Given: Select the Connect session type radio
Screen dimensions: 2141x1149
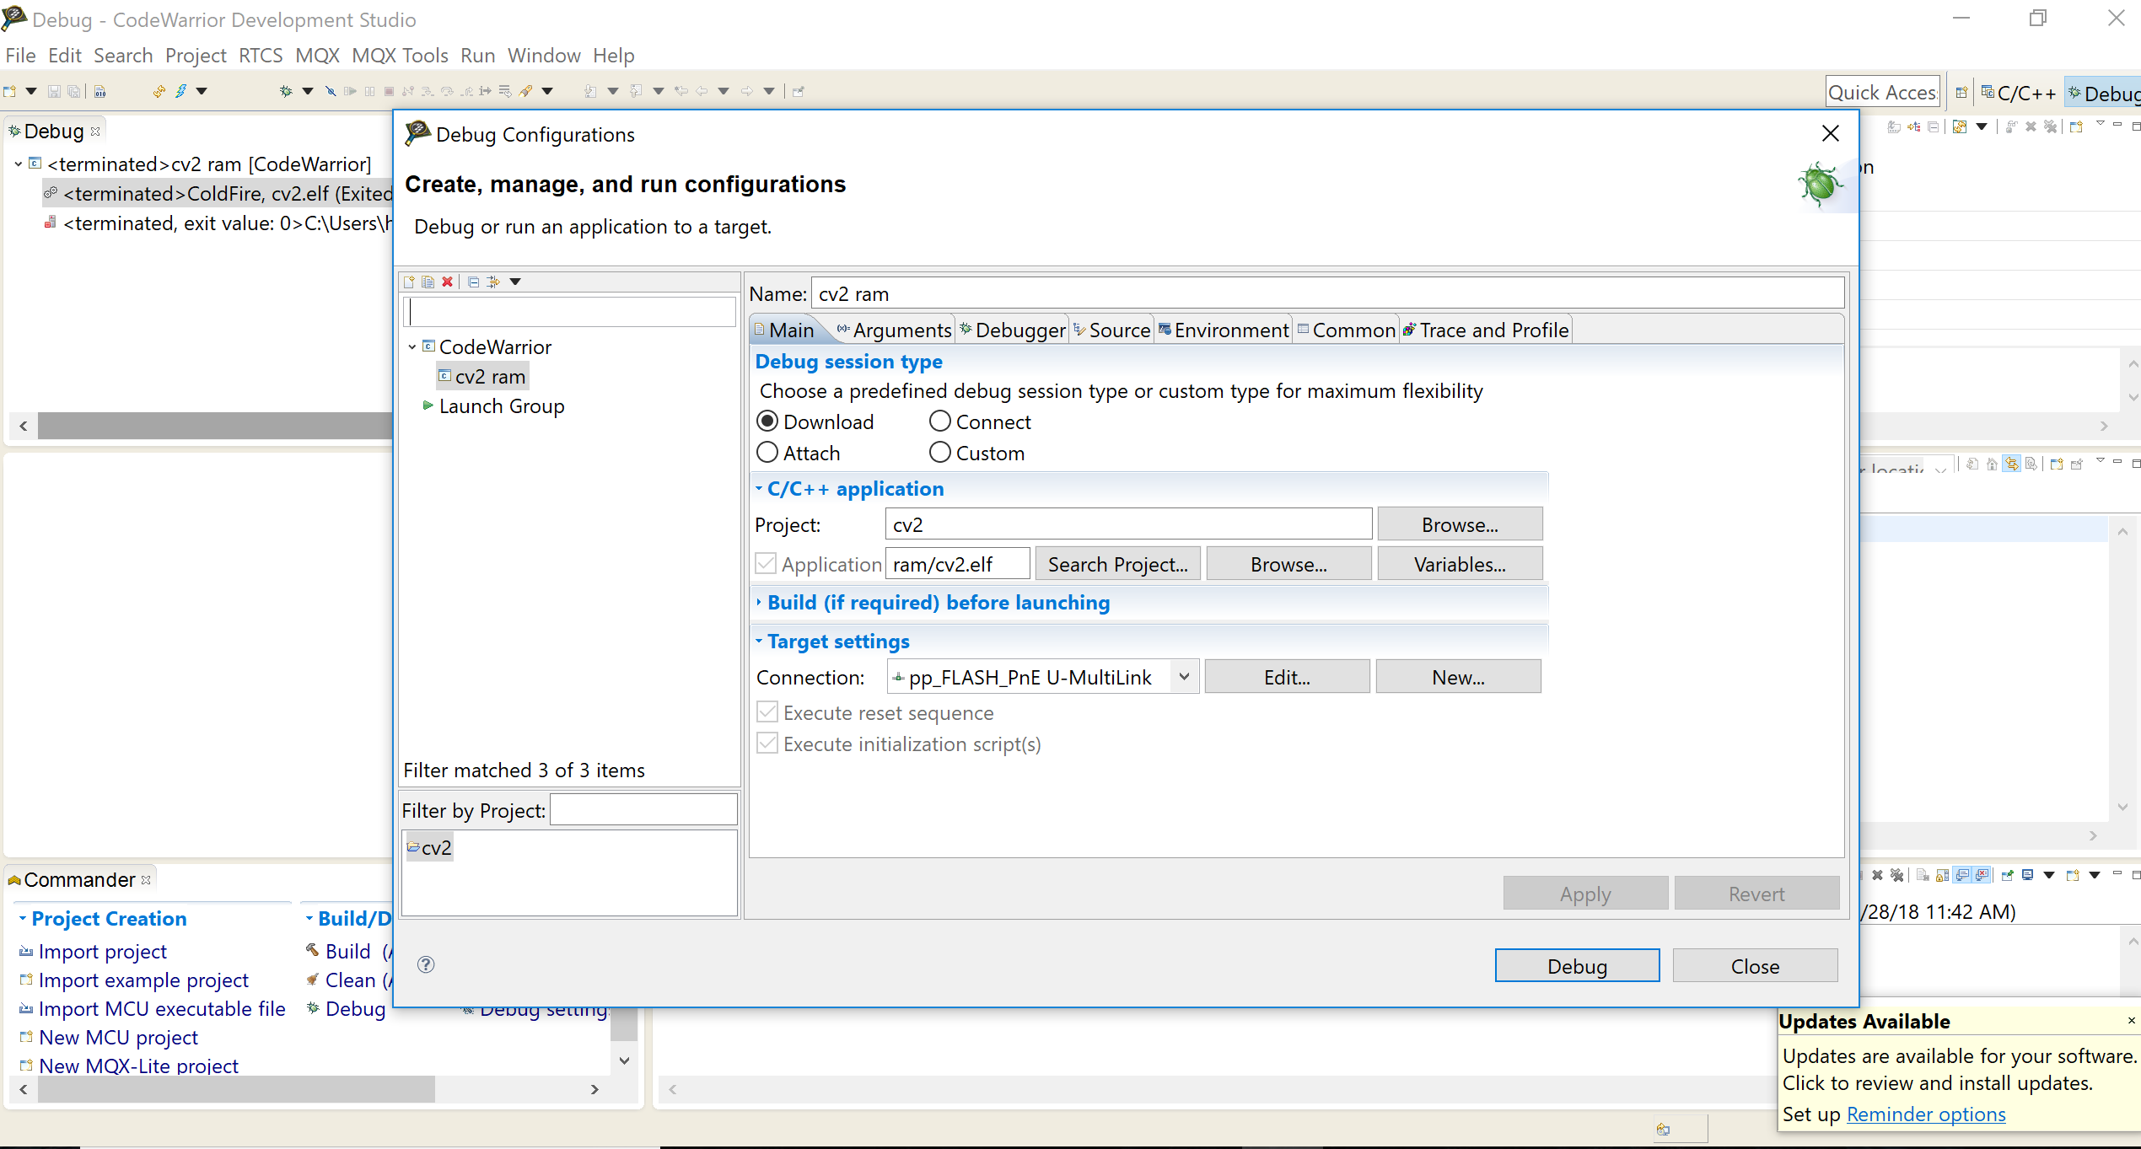Looking at the screenshot, I should [940, 421].
